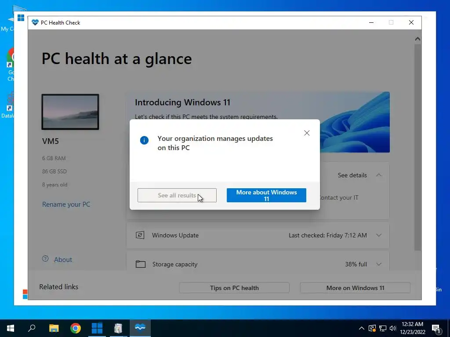Click the VM5 computer name text
The image size is (450, 337).
(x=51, y=141)
